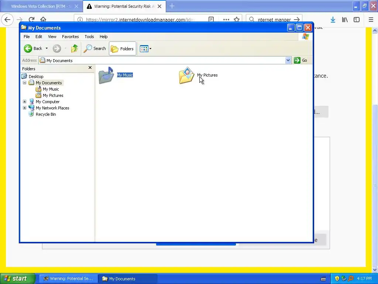Click the security shield tray icon
Viewport: 378px width, 284px height.
337,278
